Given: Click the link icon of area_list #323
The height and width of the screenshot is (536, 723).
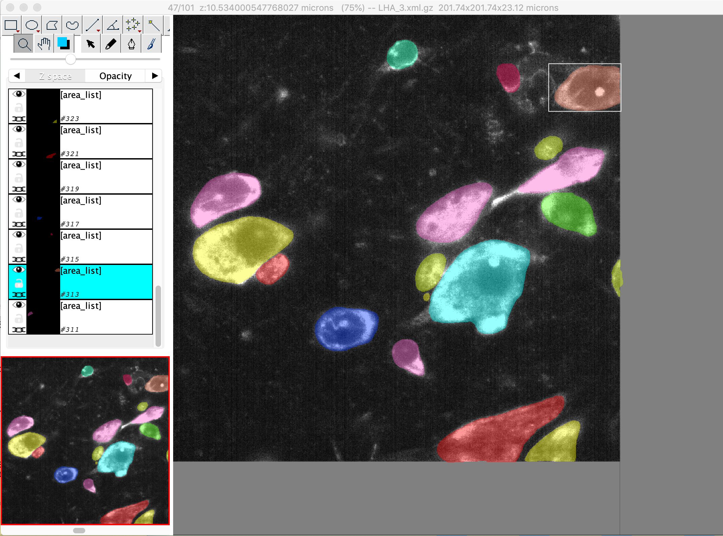Looking at the screenshot, I should pyautogui.click(x=19, y=119).
